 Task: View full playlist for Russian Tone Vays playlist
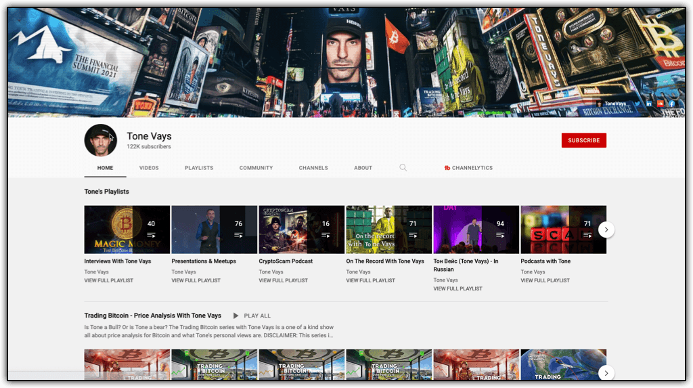coord(458,288)
